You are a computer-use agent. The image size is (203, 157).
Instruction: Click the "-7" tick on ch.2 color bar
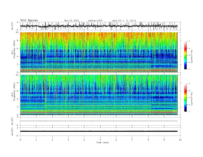point(189,112)
